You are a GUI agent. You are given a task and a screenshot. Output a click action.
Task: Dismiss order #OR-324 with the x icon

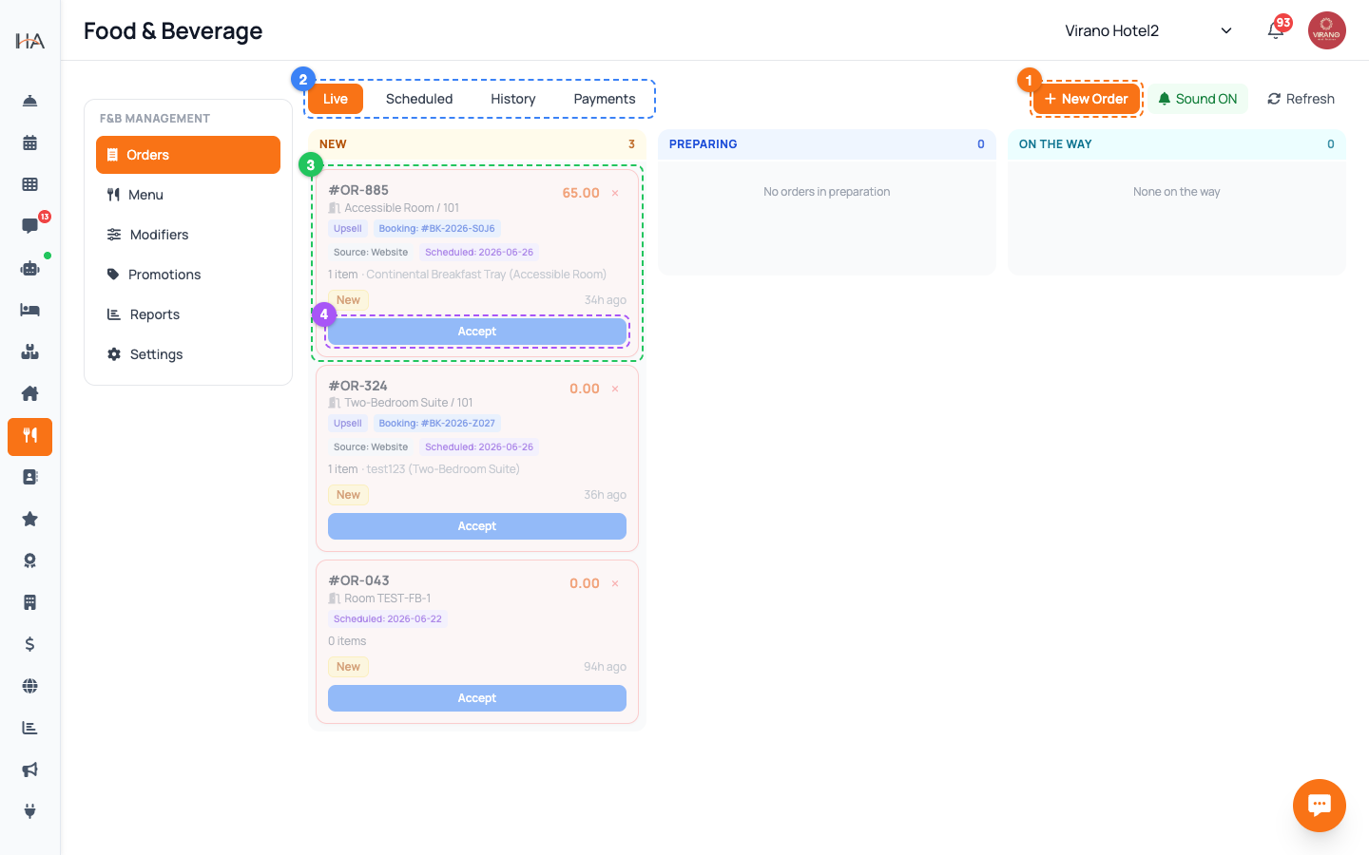(x=615, y=389)
